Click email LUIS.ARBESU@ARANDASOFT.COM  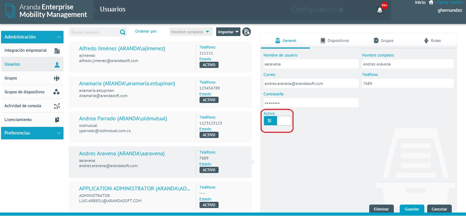110,201
